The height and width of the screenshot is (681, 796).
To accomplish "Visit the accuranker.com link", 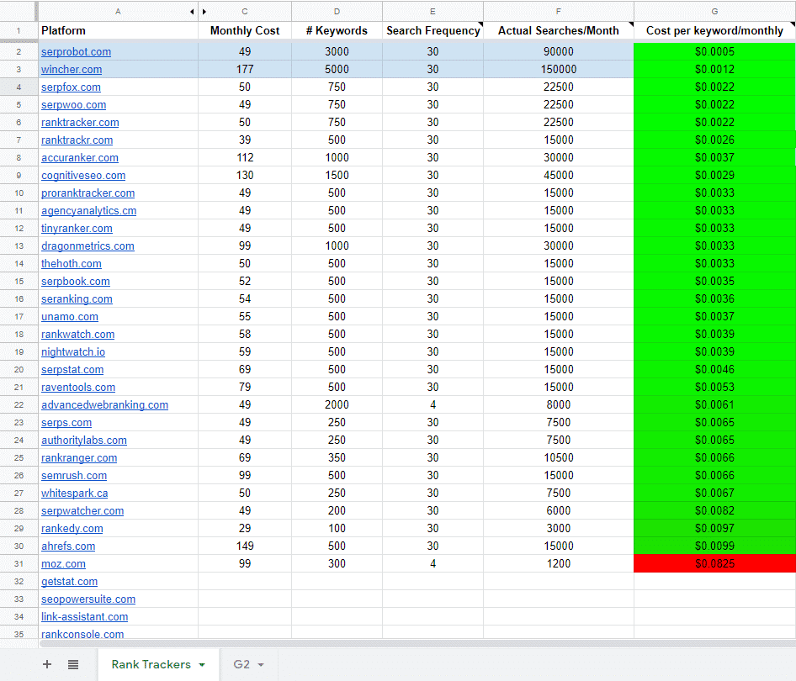I will 80,158.
